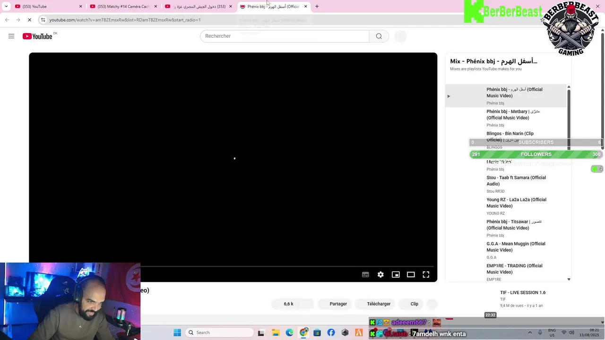Open the video player settings gear

tap(380, 274)
